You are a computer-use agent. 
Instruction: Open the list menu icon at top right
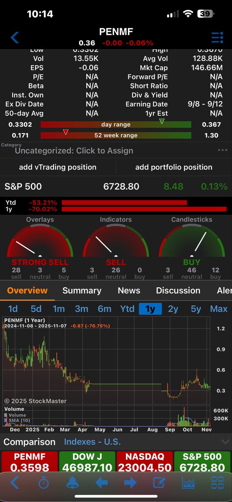217,37
